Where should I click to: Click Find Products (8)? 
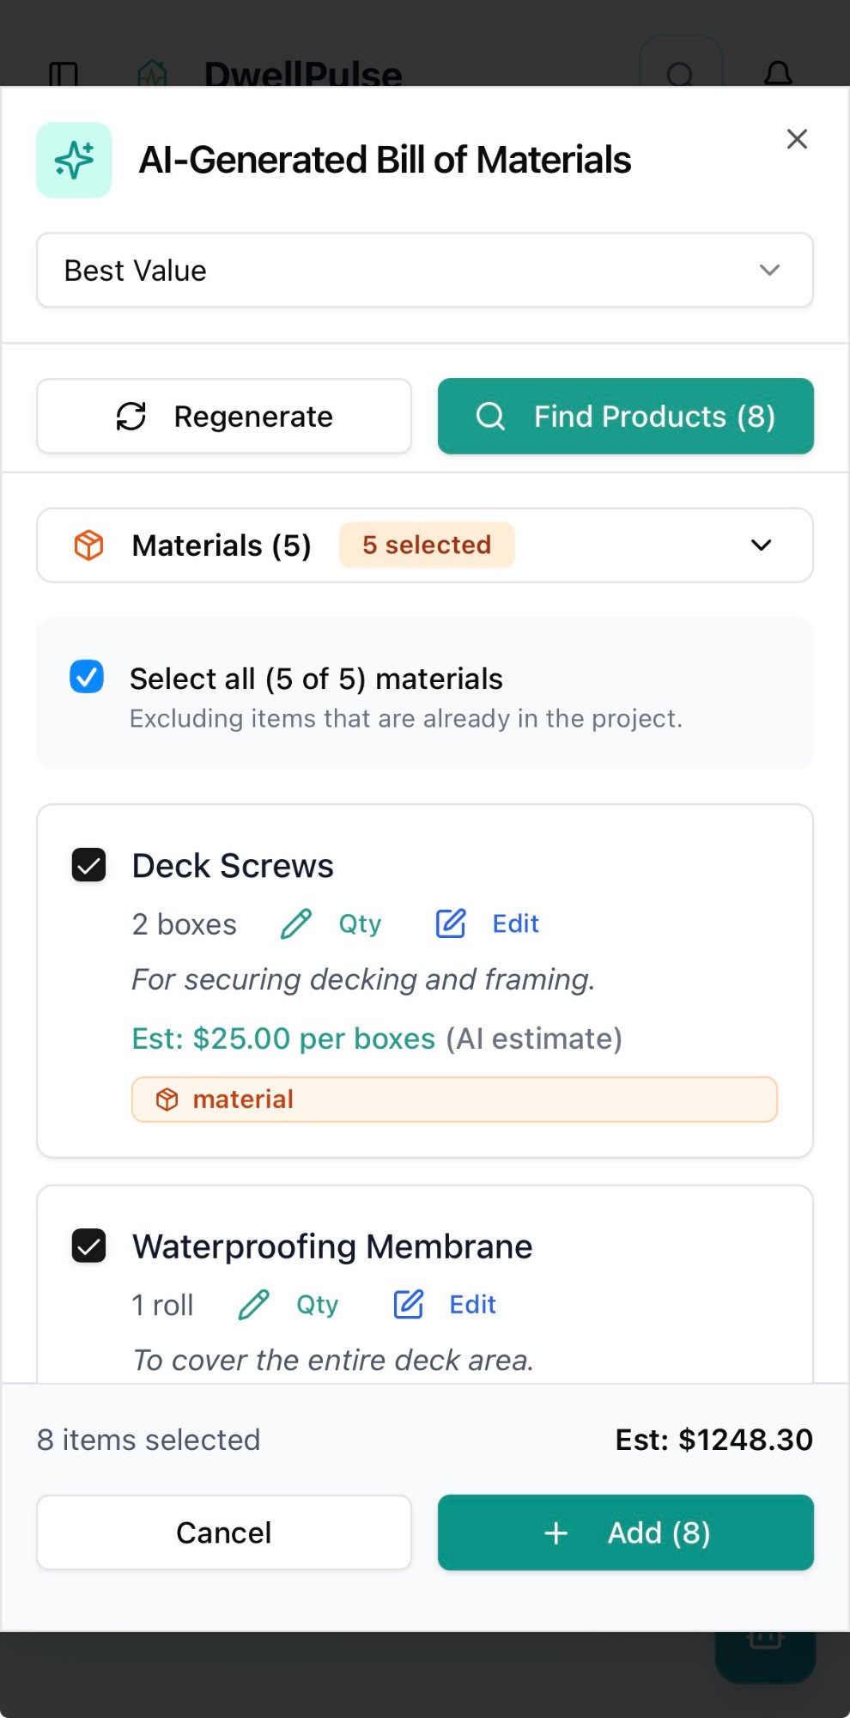(625, 416)
